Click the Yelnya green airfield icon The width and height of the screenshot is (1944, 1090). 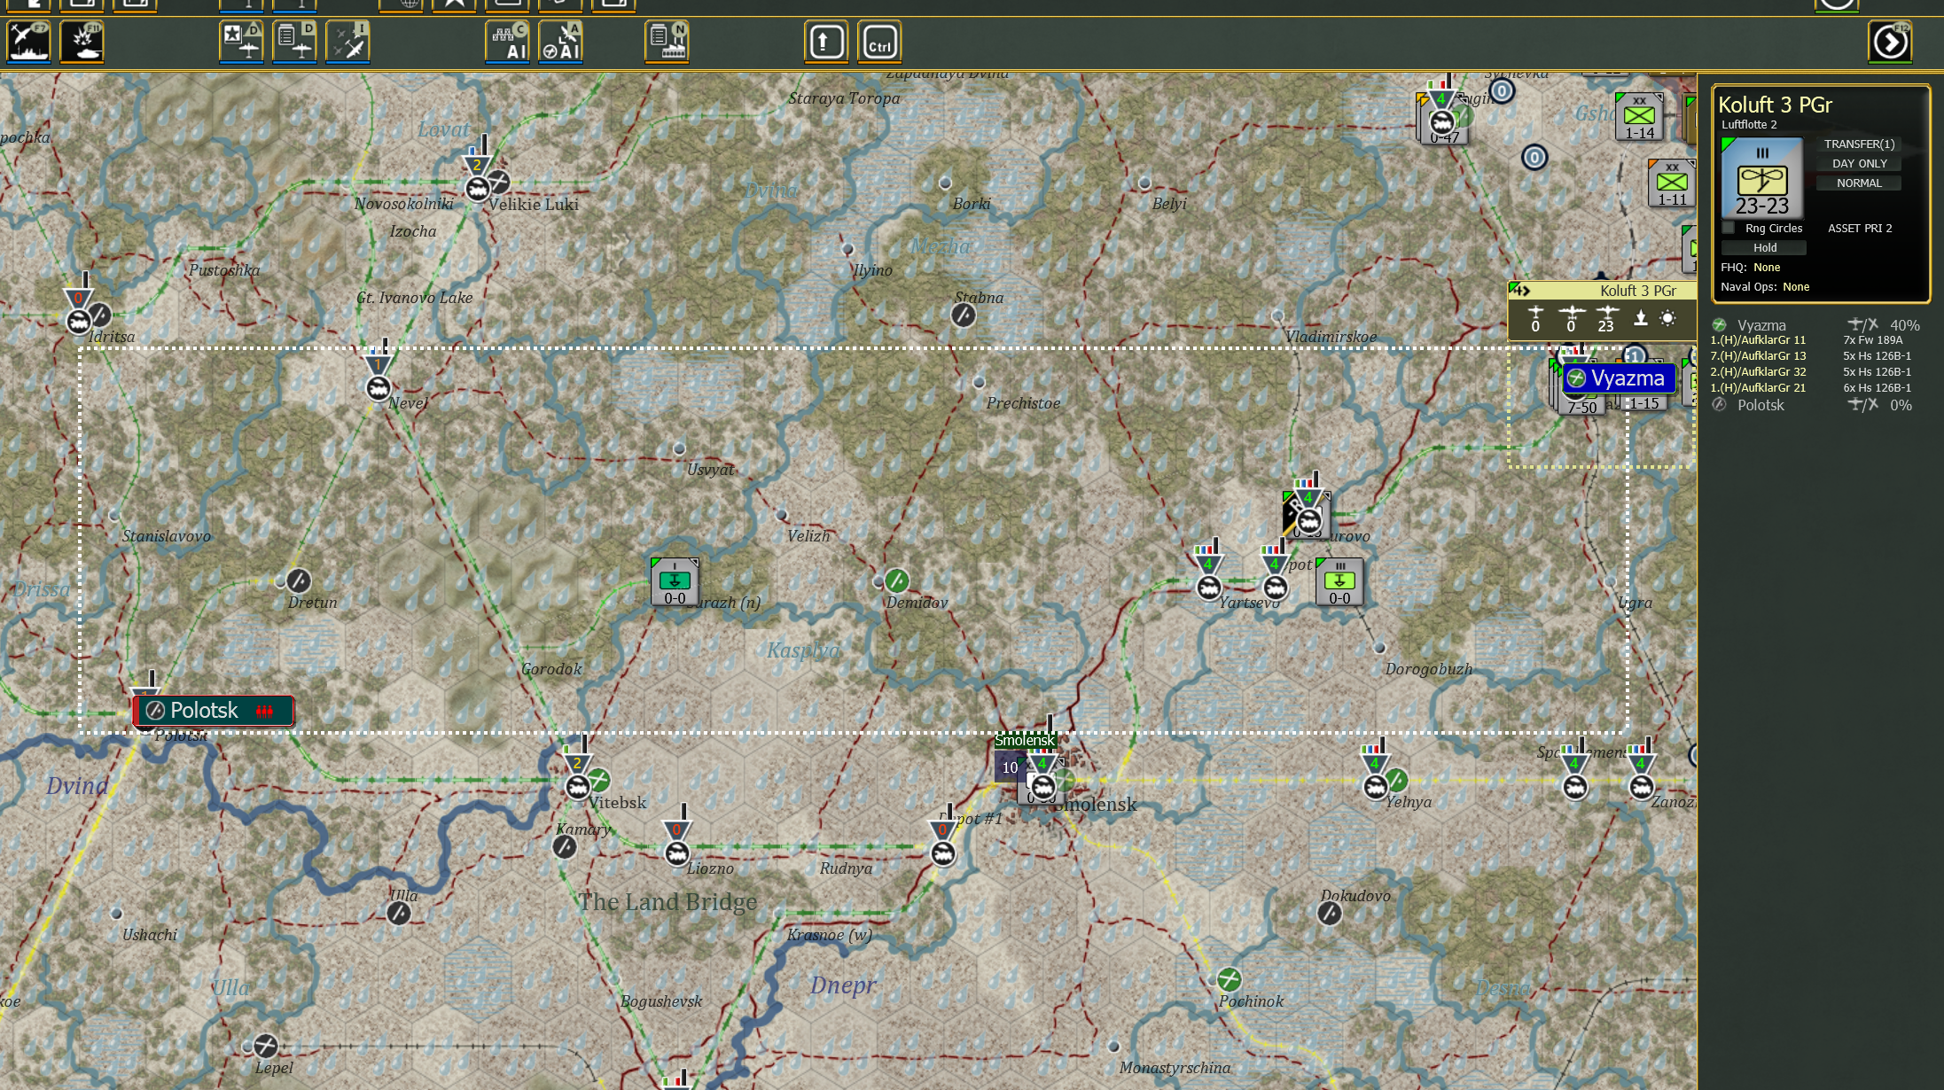1396,780
